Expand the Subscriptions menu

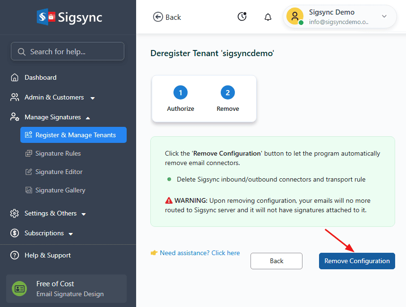tap(71, 234)
